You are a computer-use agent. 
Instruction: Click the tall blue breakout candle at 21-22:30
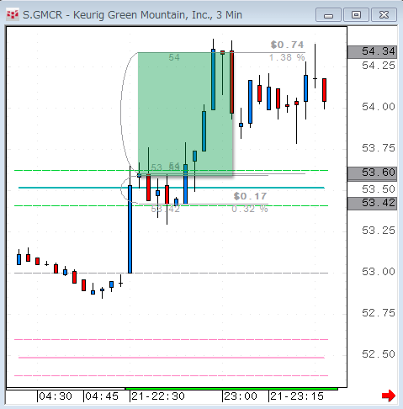click(130, 229)
